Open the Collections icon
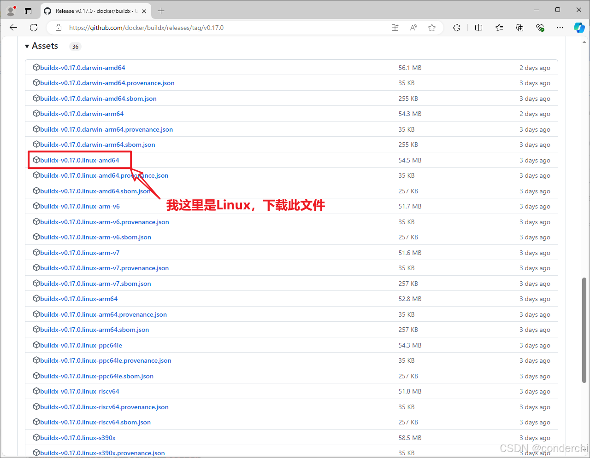The width and height of the screenshot is (590, 458). [x=519, y=28]
